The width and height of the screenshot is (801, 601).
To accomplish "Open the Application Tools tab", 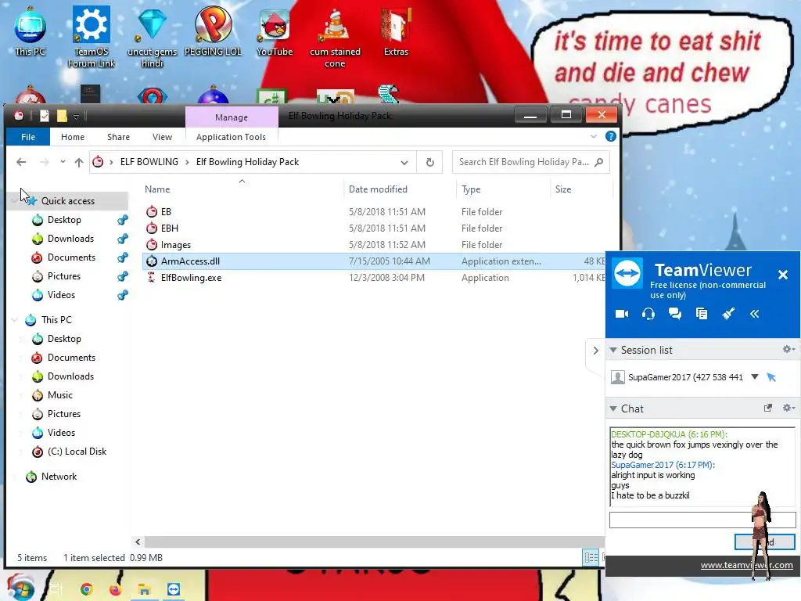I will click(231, 137).
